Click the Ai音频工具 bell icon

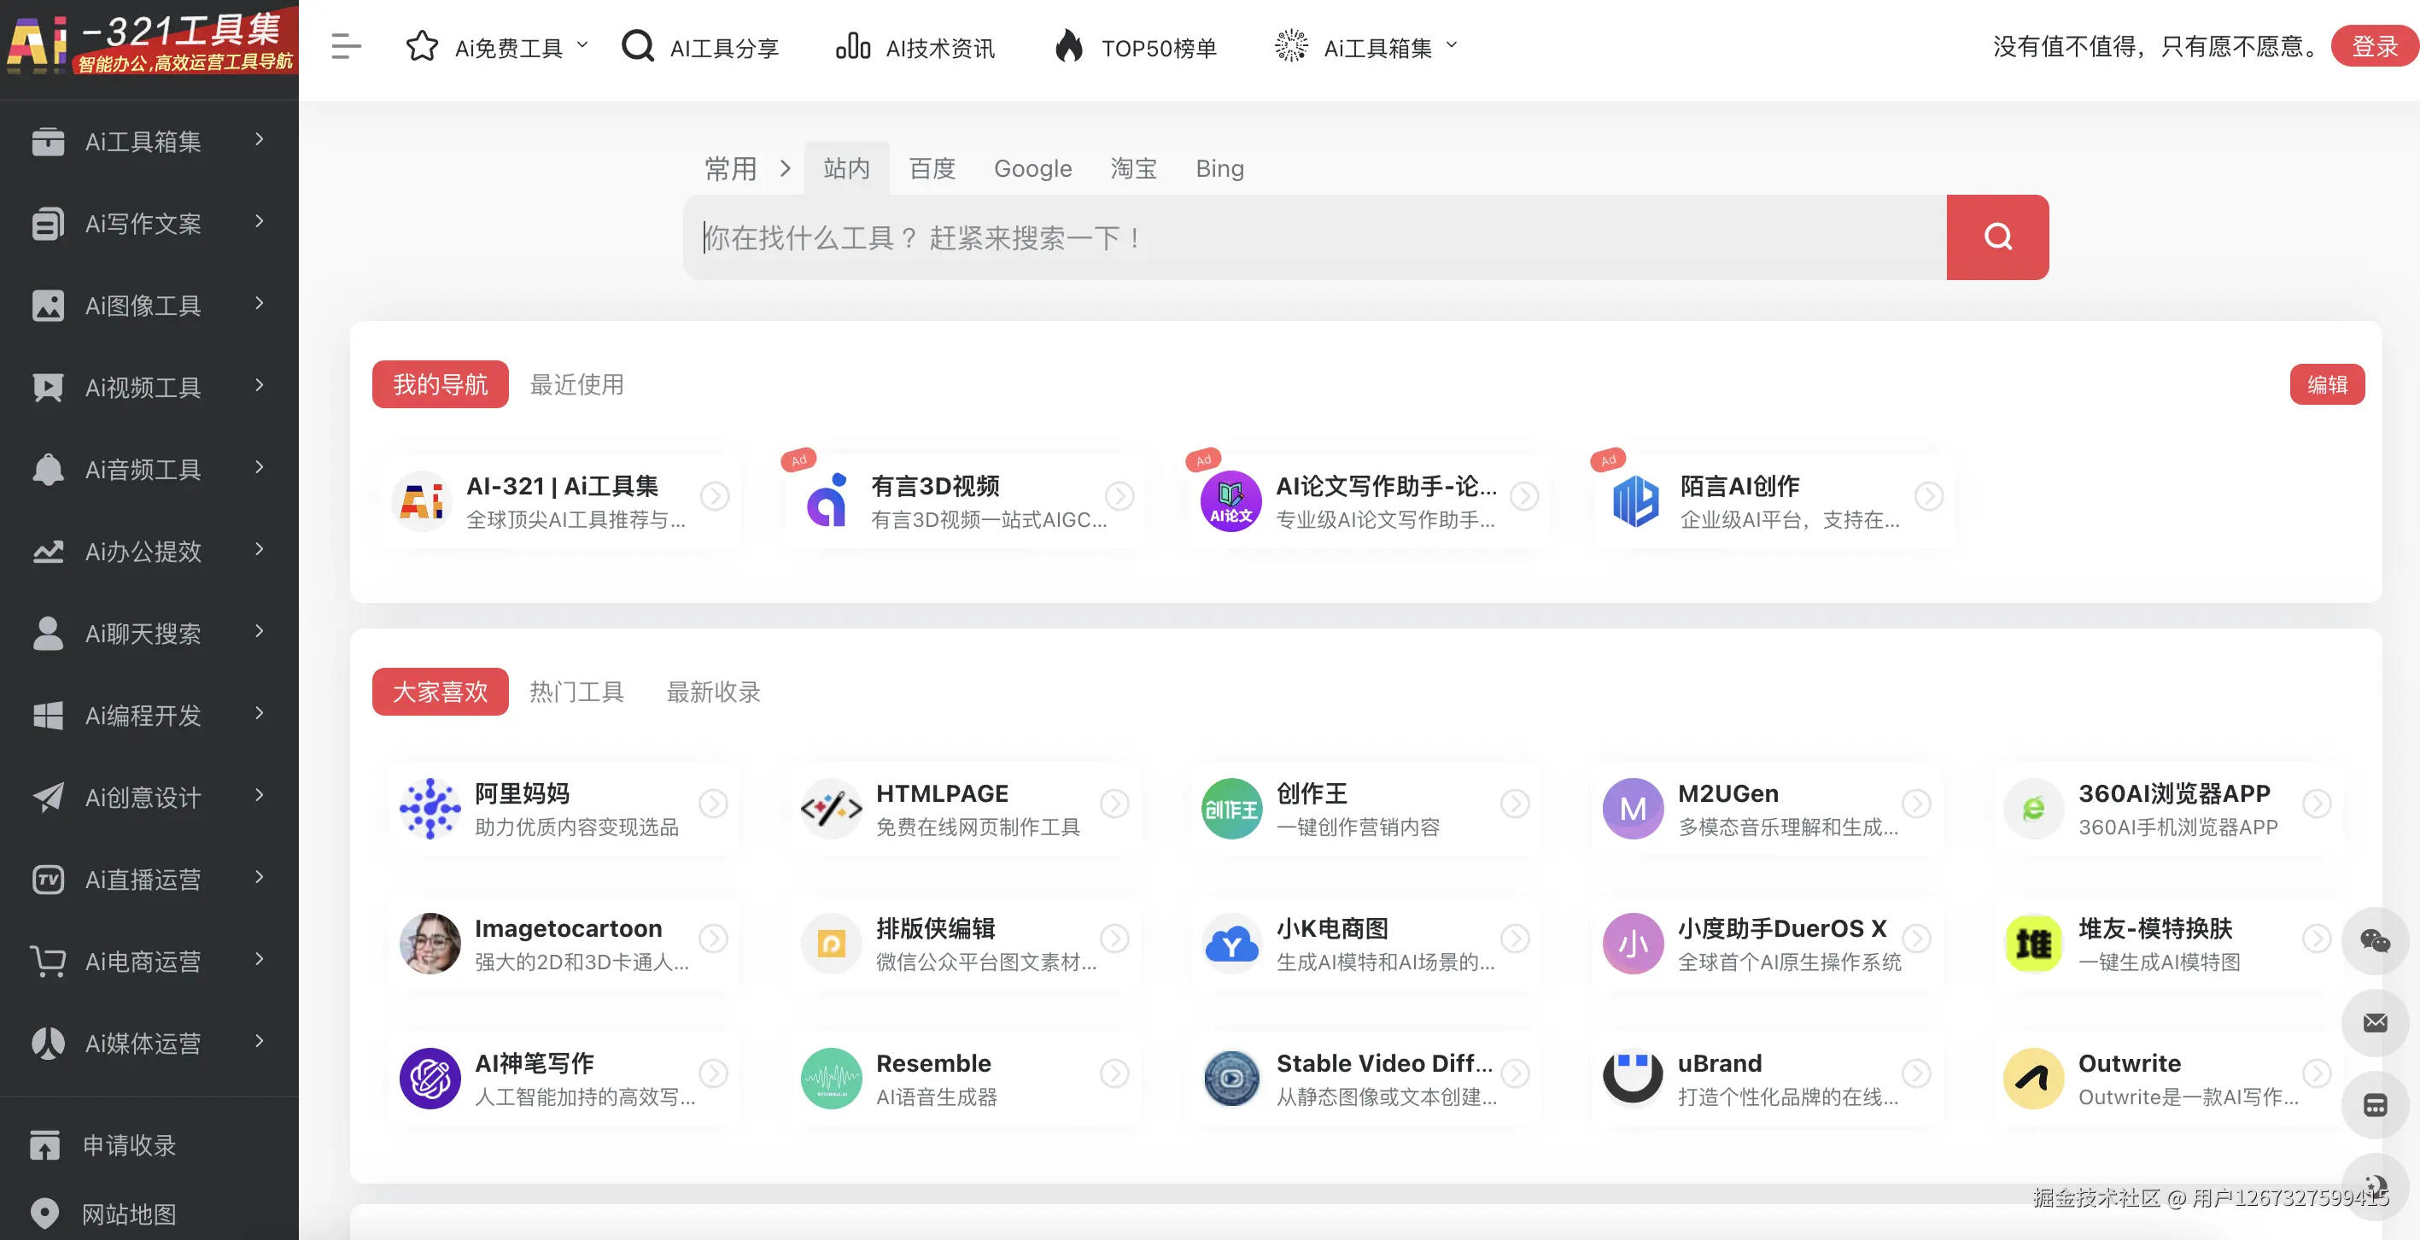coord(47,469)
